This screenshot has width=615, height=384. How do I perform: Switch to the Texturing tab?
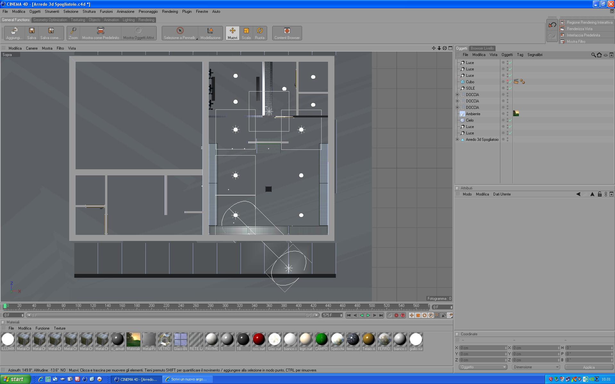[78, 20]
